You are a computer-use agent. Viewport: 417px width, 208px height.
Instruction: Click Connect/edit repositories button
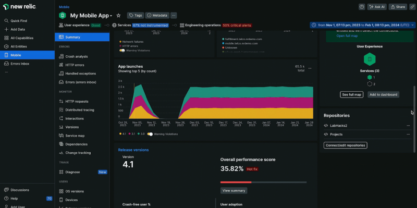[345, 145]
